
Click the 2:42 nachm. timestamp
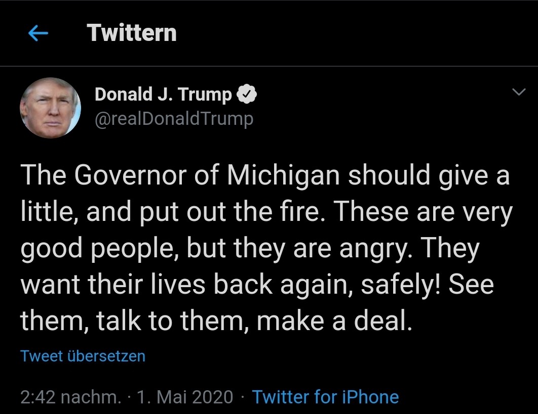coord(71,397)
